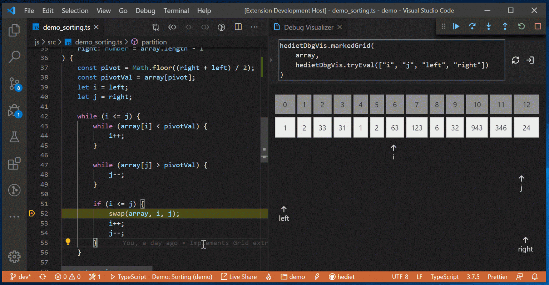
Task: Open the partition breadcrumb dropdown
Action: click(154, 42)
